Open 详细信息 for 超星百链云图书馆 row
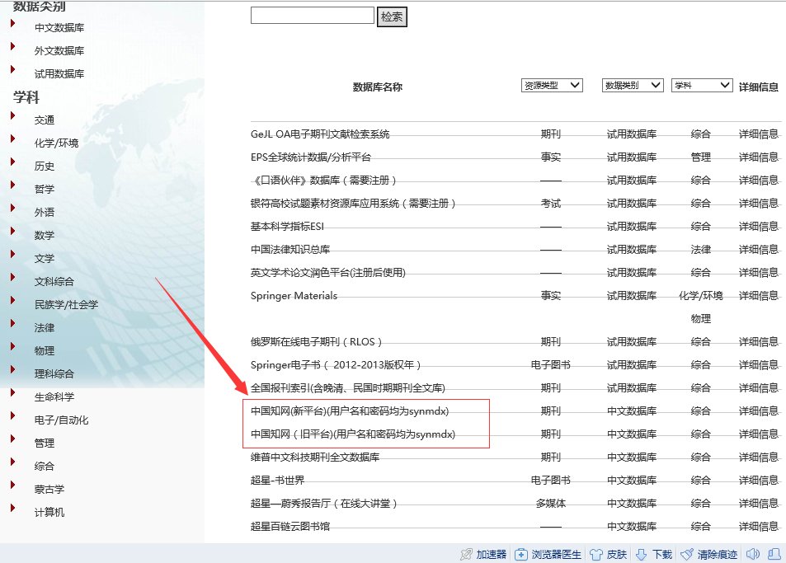 (759, 526)
